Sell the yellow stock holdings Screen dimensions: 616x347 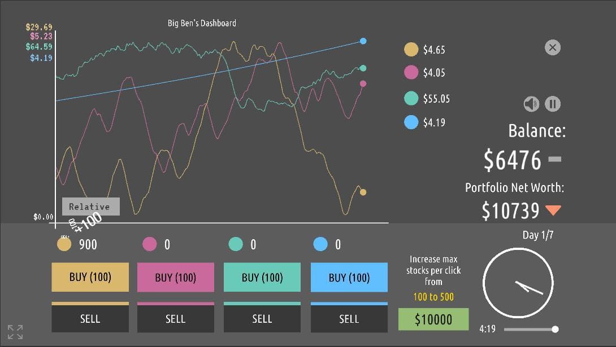[x=90, y=318]
